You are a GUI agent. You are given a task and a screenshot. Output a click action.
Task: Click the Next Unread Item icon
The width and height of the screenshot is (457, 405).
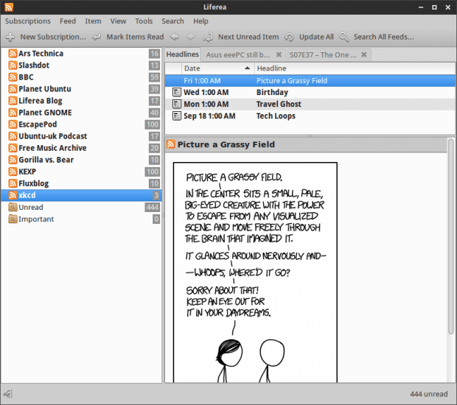tap(208, 37)
